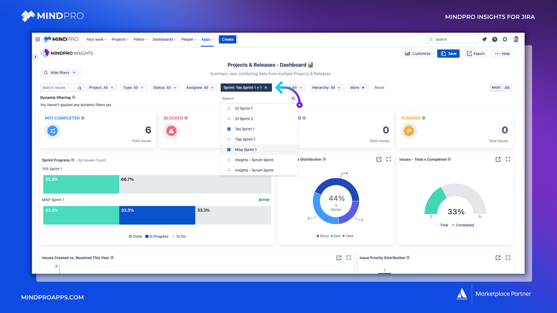Open the settings gear icon
Screen dimensions: 557x313
(x=505, y=40)
